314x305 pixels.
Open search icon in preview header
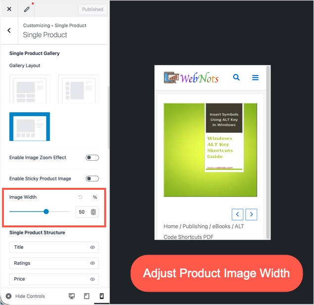pyautogui.click(x=236, y=77)
